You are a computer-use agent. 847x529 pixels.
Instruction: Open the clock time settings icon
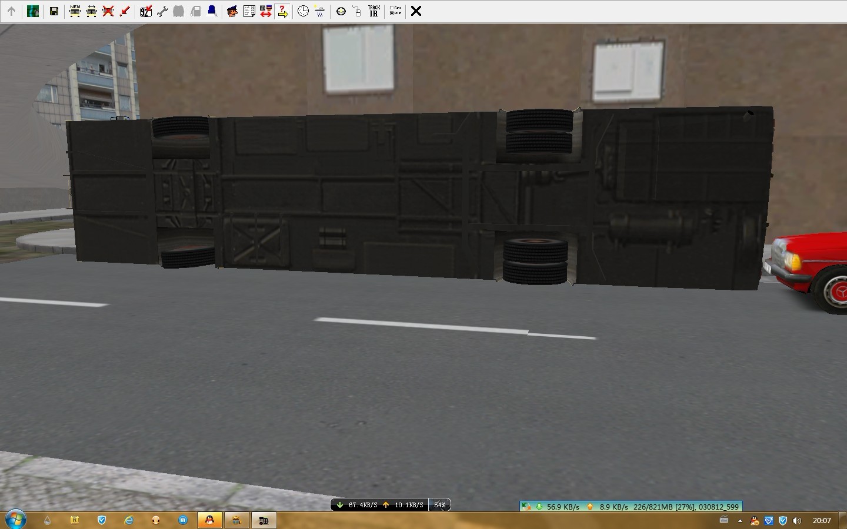(x=303, y=11)
